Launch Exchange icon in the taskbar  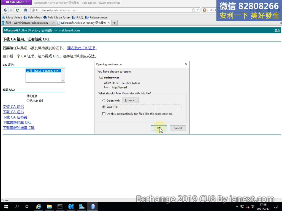click(71, 207)
